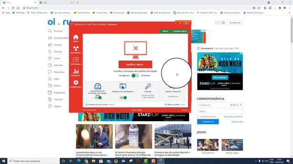Open Notícias in the oi.ru sidebar
The height and width of the screenshot is (164, 293).
[58, 45]
